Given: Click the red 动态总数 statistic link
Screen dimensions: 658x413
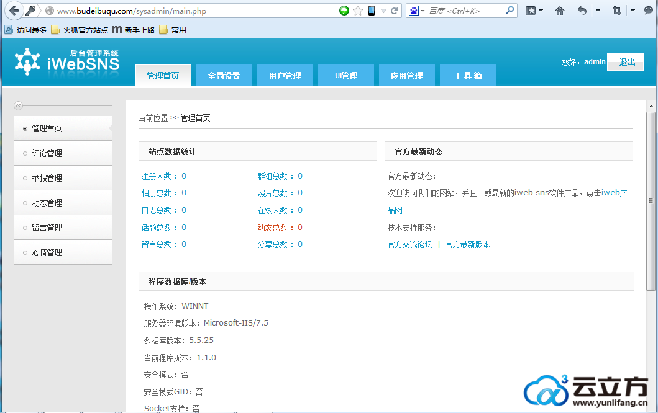Looking at the screenshot, I should pyautogui.click(x=280, y=228).
